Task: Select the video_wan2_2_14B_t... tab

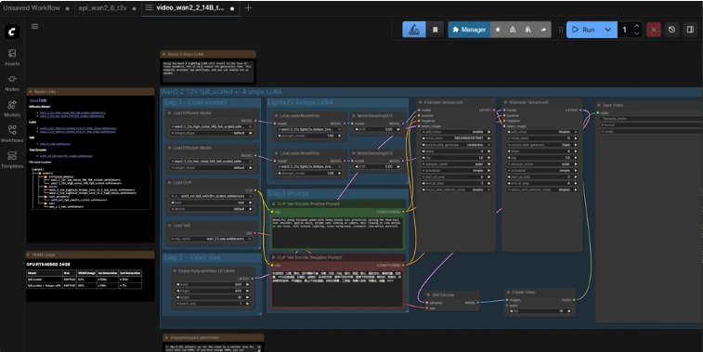Action: coord(190,8)
